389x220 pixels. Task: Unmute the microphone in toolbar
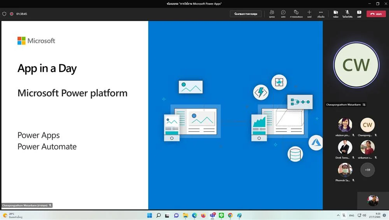click(x=347, y=14)
